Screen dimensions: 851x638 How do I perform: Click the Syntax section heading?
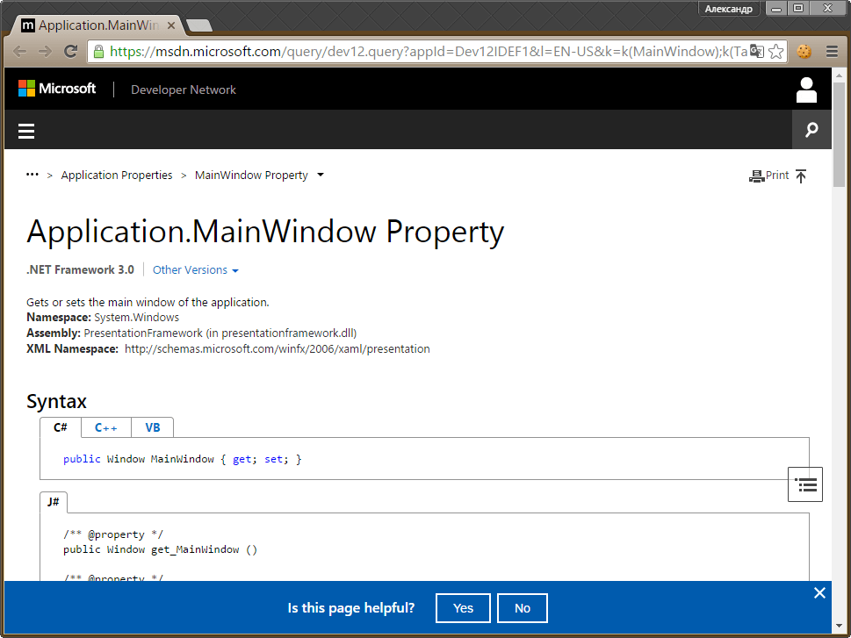pyautogui.click(x=56, y=401)
